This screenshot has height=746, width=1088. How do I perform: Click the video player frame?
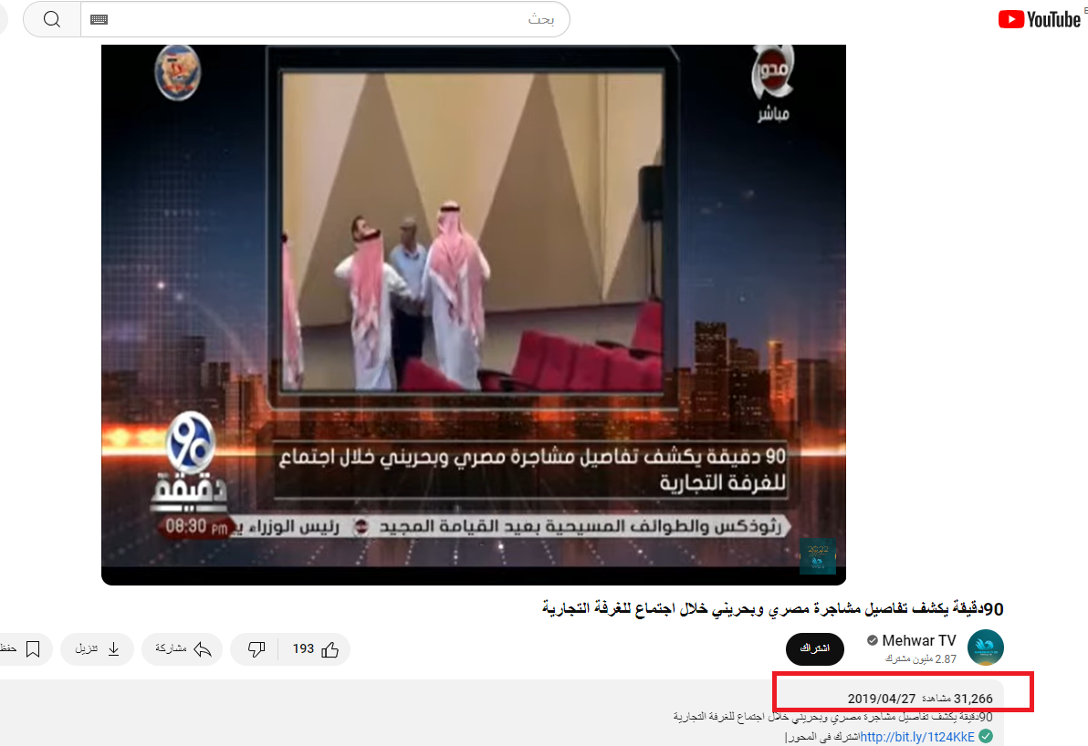[x=473, y=314]
